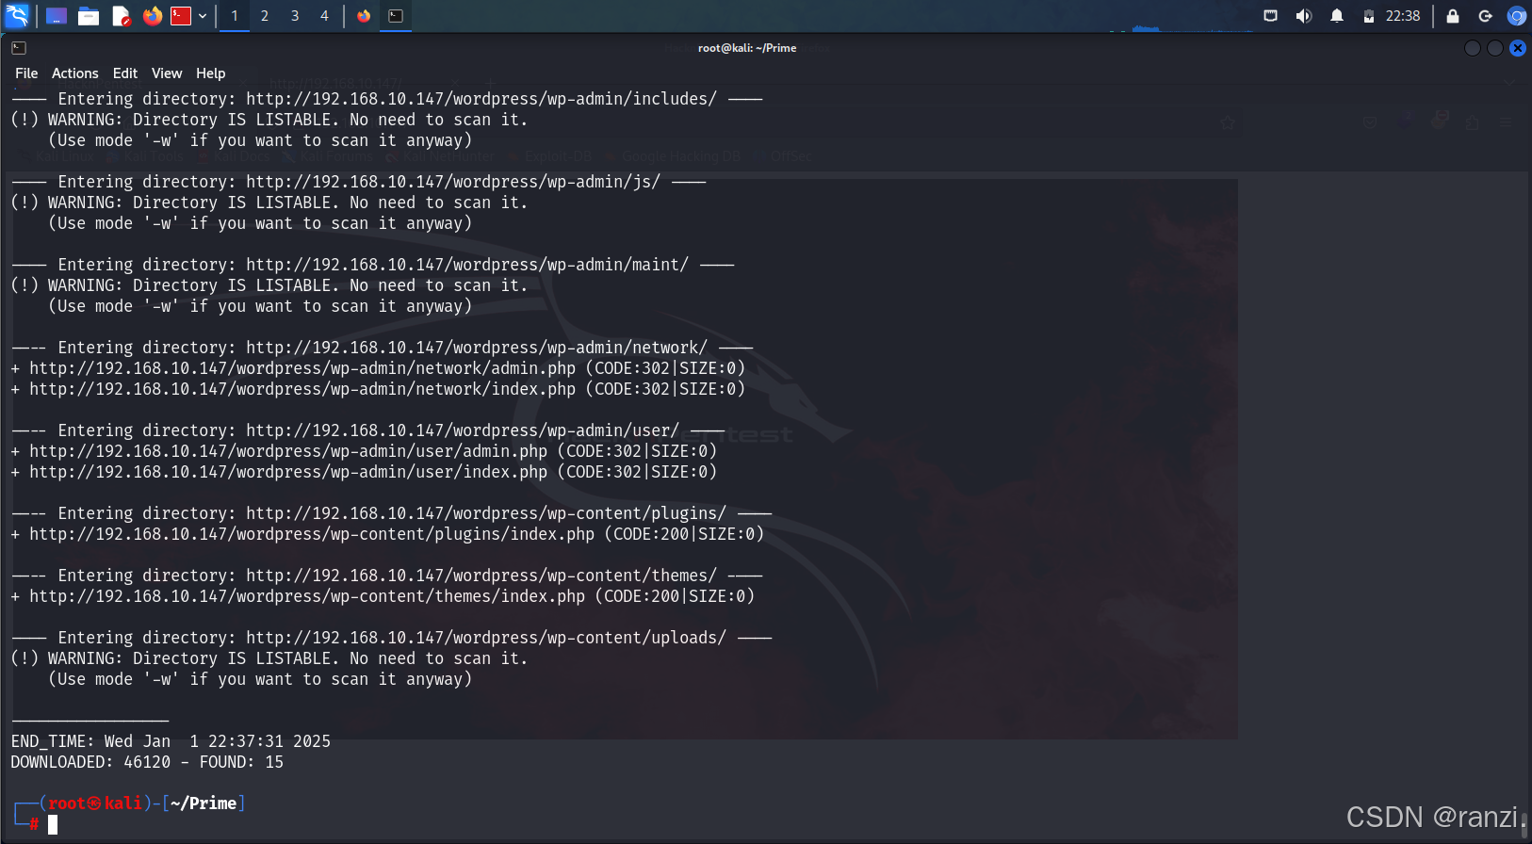
Task: Click the 'Entering directory' wp-admin/js/ line
Action: tap(359, 182)
